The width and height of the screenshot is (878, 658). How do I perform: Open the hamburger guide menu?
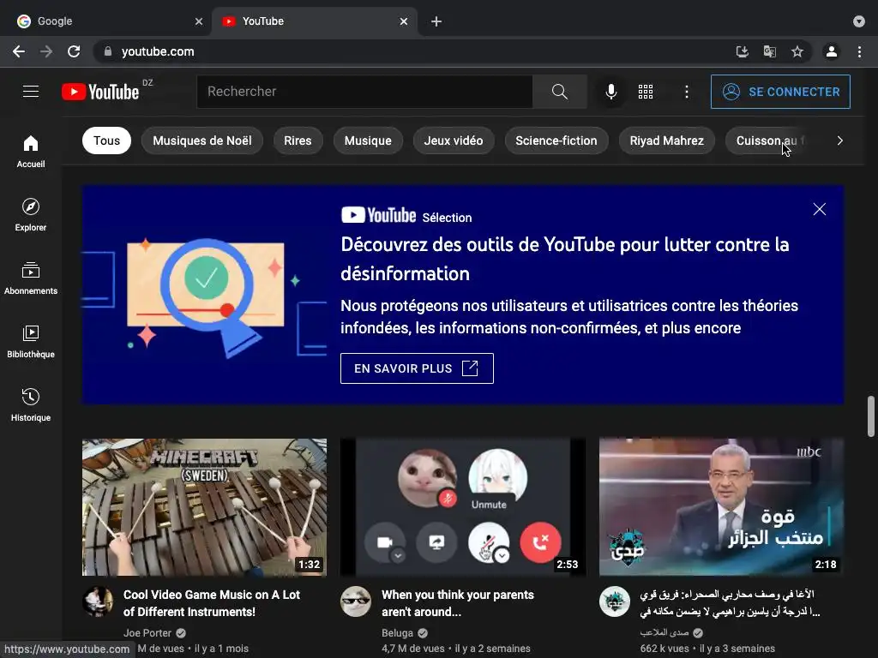31,91
